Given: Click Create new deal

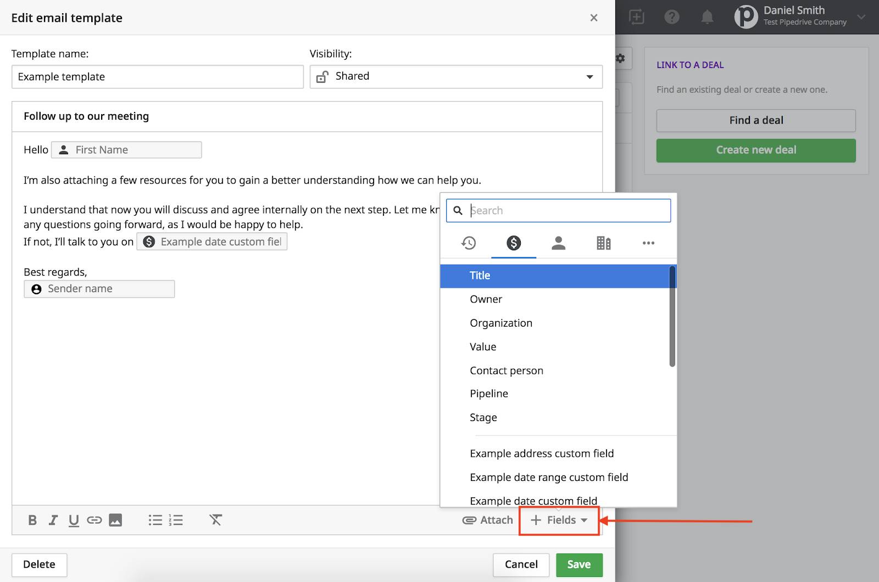Looking at the screenshot, I should tap(755, 150).
